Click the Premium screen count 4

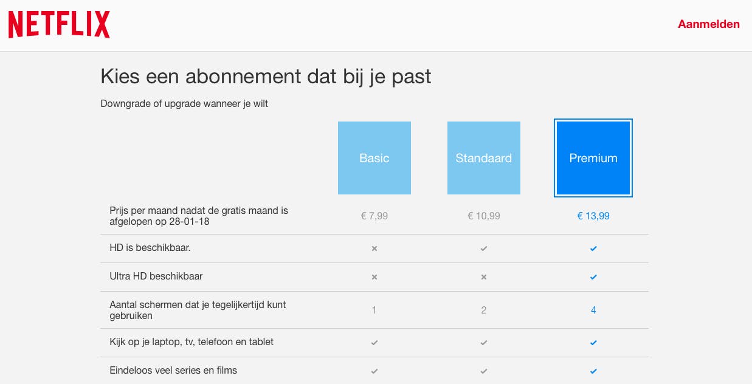pos(593,310)
